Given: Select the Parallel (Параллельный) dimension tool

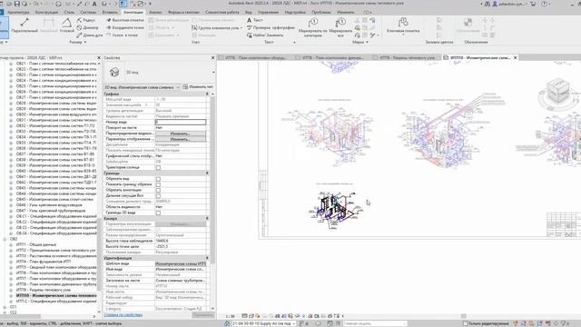Looking at the screenshot, I should point(25,25).
